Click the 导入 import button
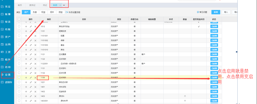This screenshot has width=257, height=104. point(226,12)
